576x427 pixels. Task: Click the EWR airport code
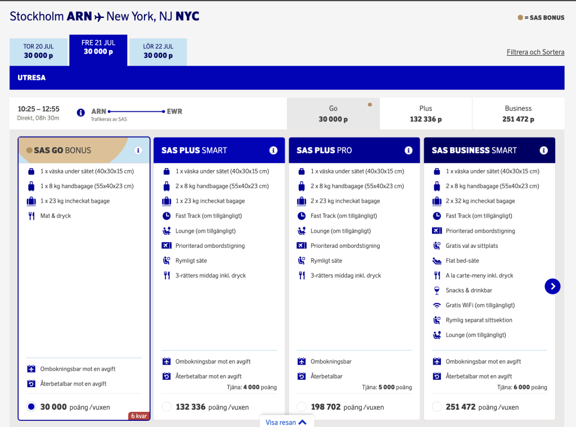(x=174, y=111)
